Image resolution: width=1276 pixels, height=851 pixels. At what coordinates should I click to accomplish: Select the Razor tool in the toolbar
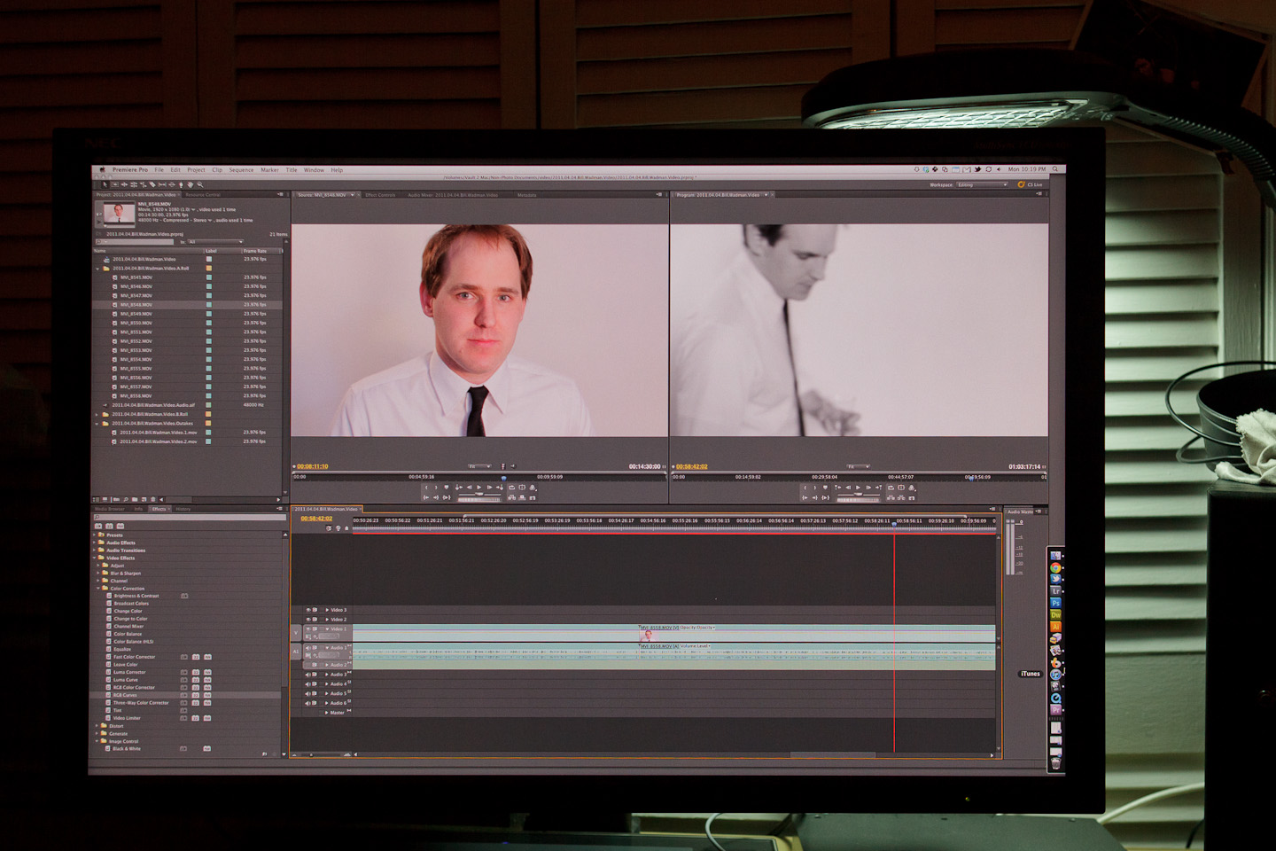click(x=152, y=184)
